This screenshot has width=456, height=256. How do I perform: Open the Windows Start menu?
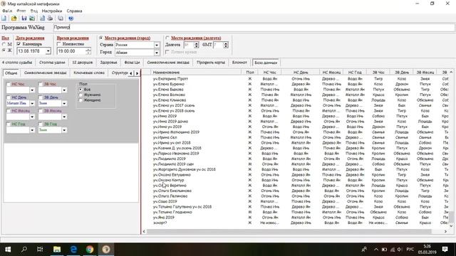pos(8,250)
